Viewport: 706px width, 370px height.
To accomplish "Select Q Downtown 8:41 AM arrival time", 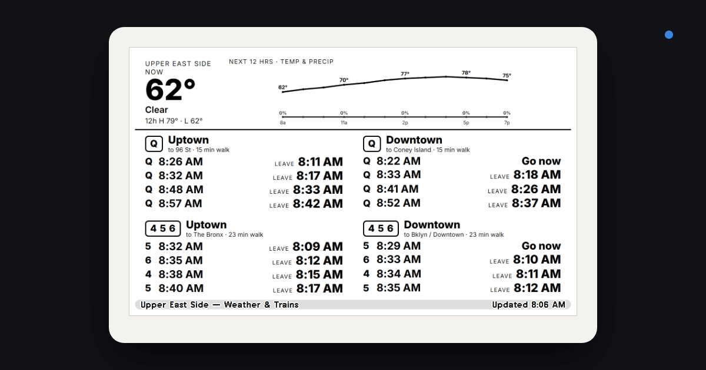I will (398, 189).
